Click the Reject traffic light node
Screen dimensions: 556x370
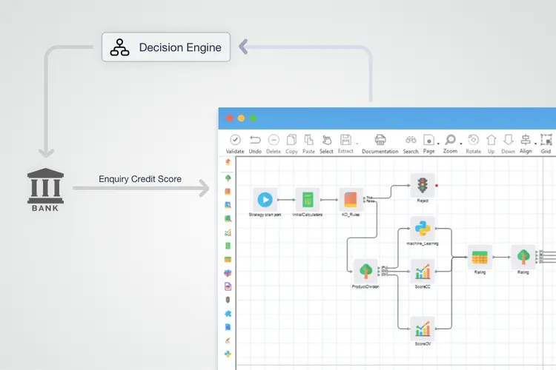coord(423,185)
